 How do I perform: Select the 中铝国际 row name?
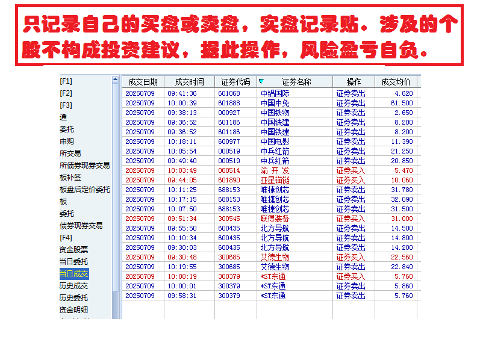275,93
